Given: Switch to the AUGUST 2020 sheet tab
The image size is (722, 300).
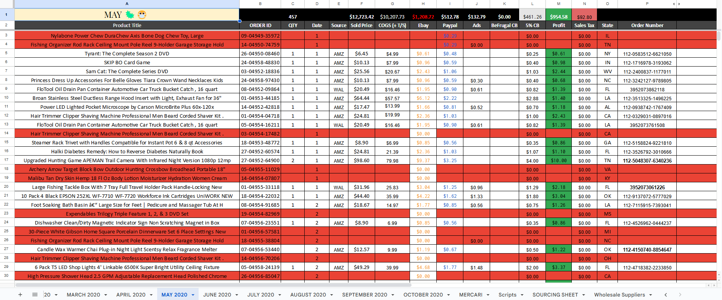Looking at the screenshot, I should click(308, 295).
